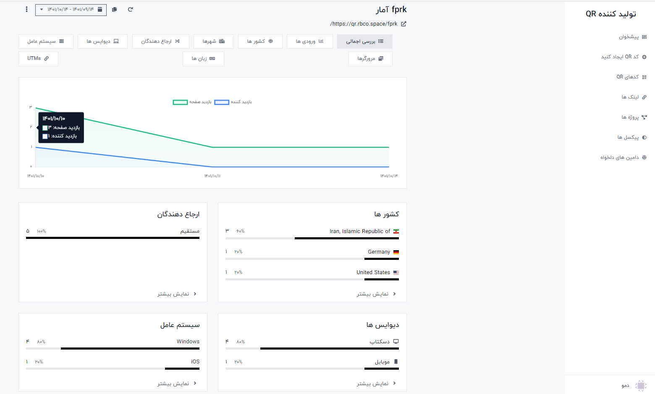The image size is (655, 394).
Task: Click the plus icon for creating QR code
Action: 644,57
